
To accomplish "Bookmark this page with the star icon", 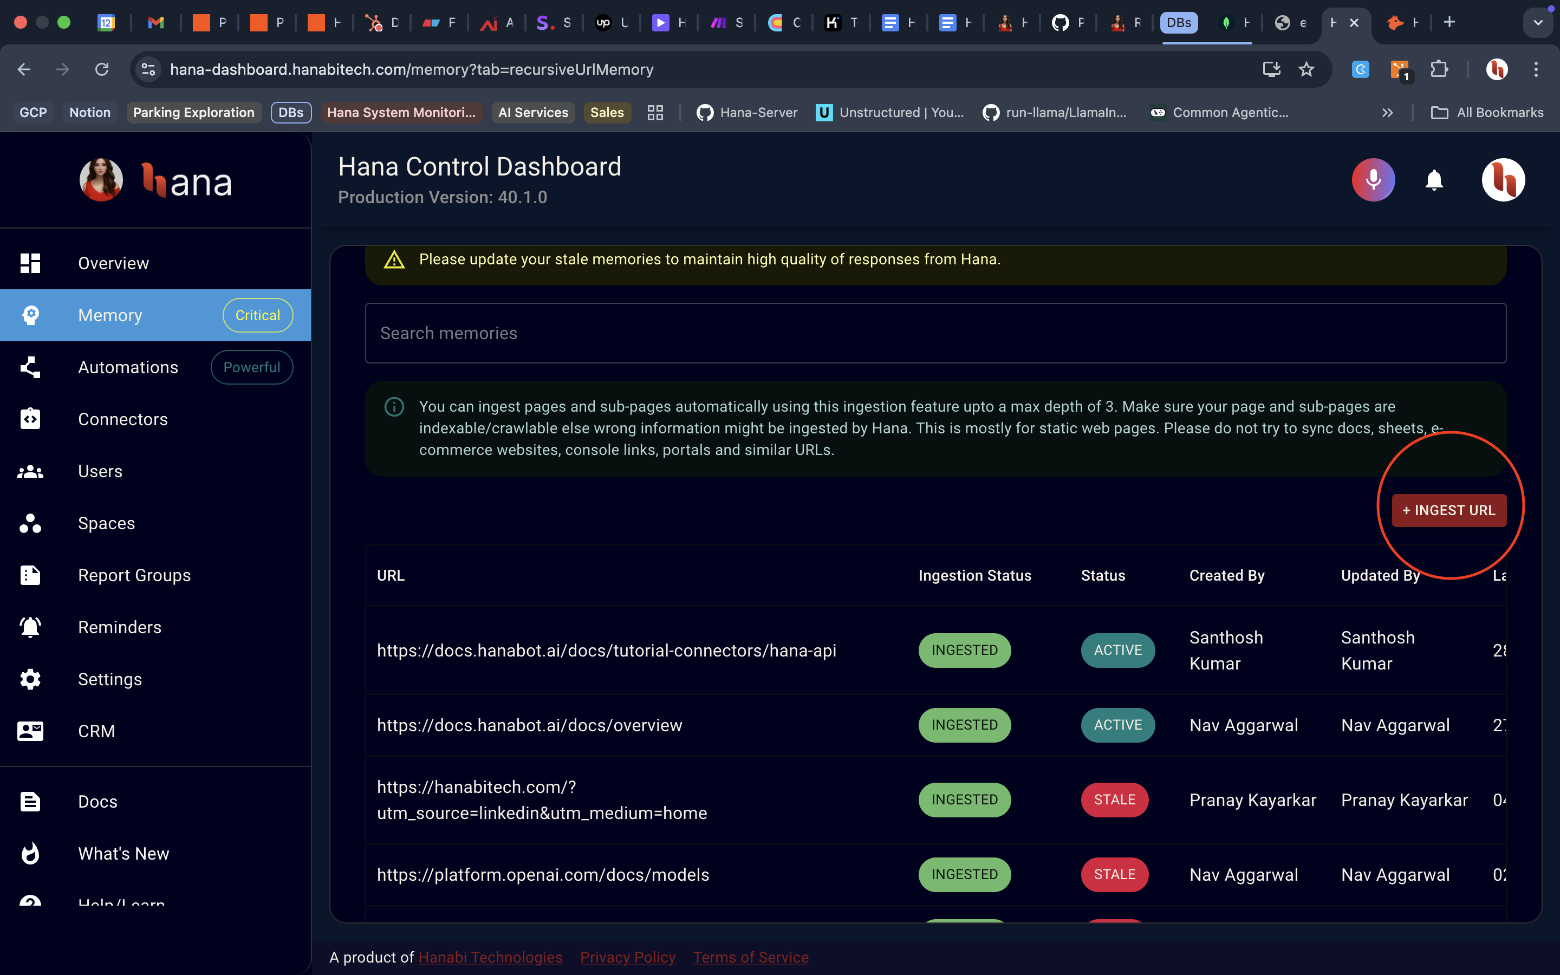I will [x=1306, y=69].
